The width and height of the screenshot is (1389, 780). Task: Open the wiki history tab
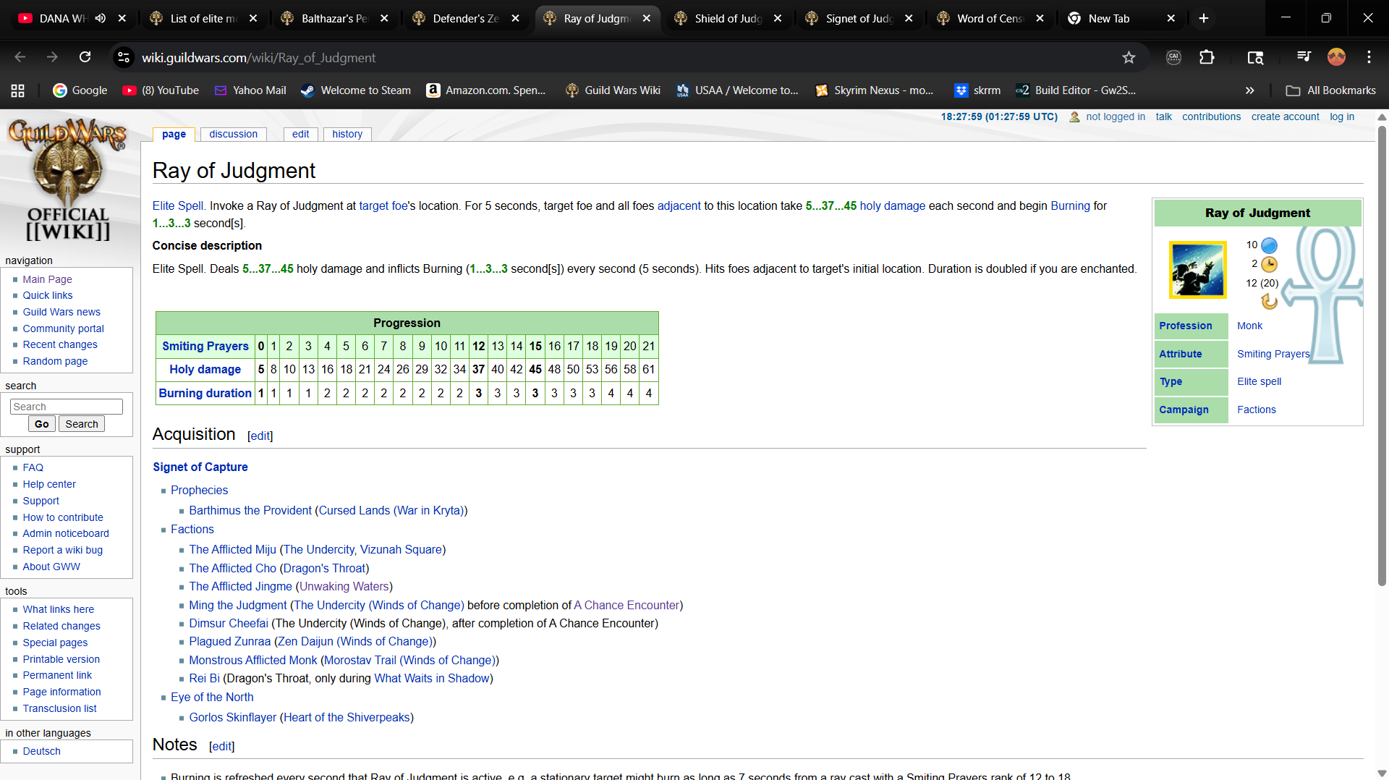coord(347,134)
